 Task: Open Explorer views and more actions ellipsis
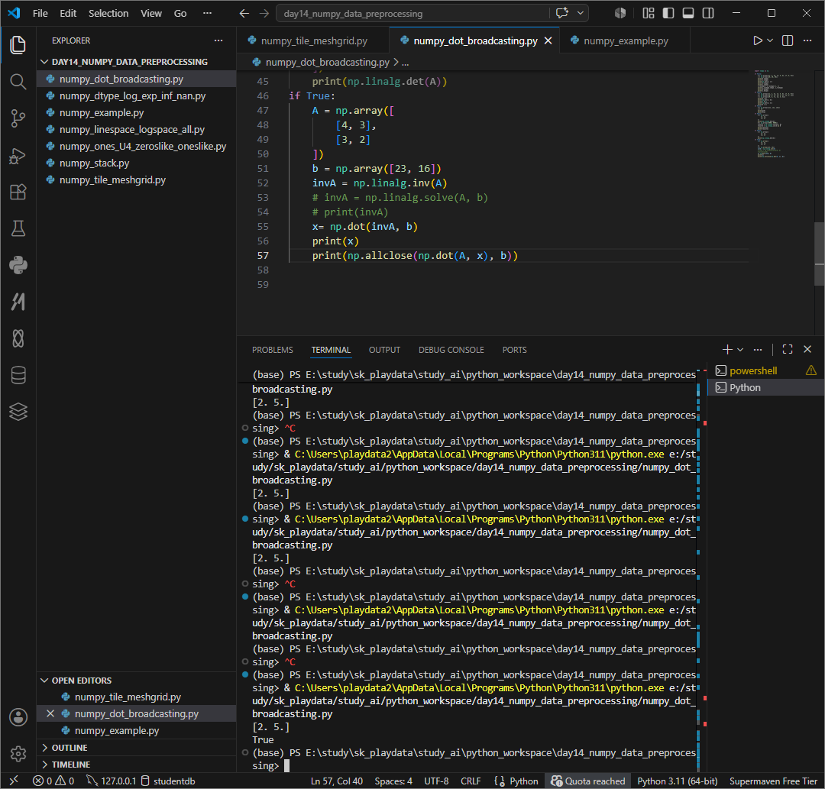[x=218, y=40]
